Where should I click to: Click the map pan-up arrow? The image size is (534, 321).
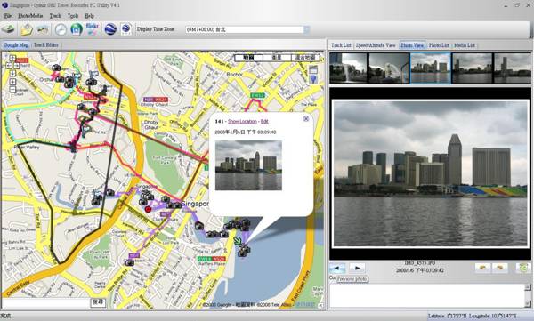[12, 58]
